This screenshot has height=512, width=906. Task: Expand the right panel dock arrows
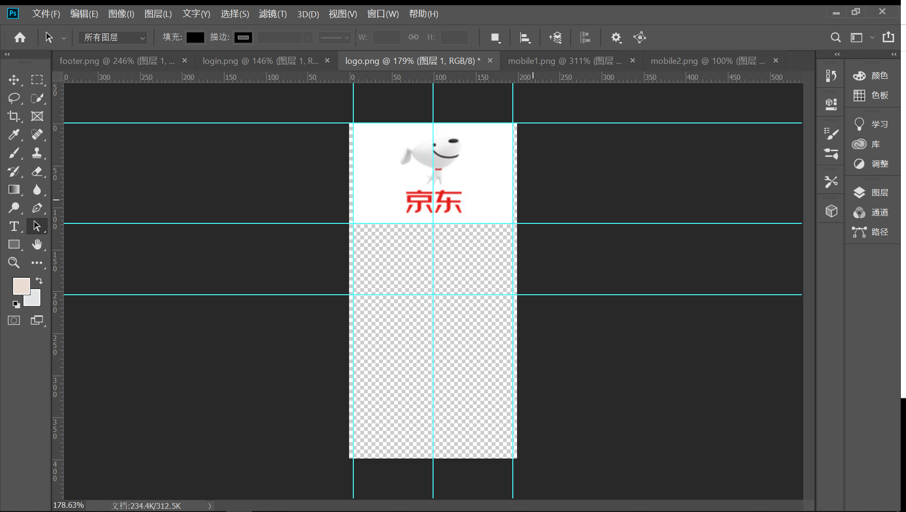894,54
